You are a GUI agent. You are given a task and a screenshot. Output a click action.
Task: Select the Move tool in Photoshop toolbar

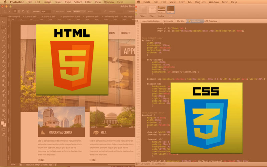3,22
